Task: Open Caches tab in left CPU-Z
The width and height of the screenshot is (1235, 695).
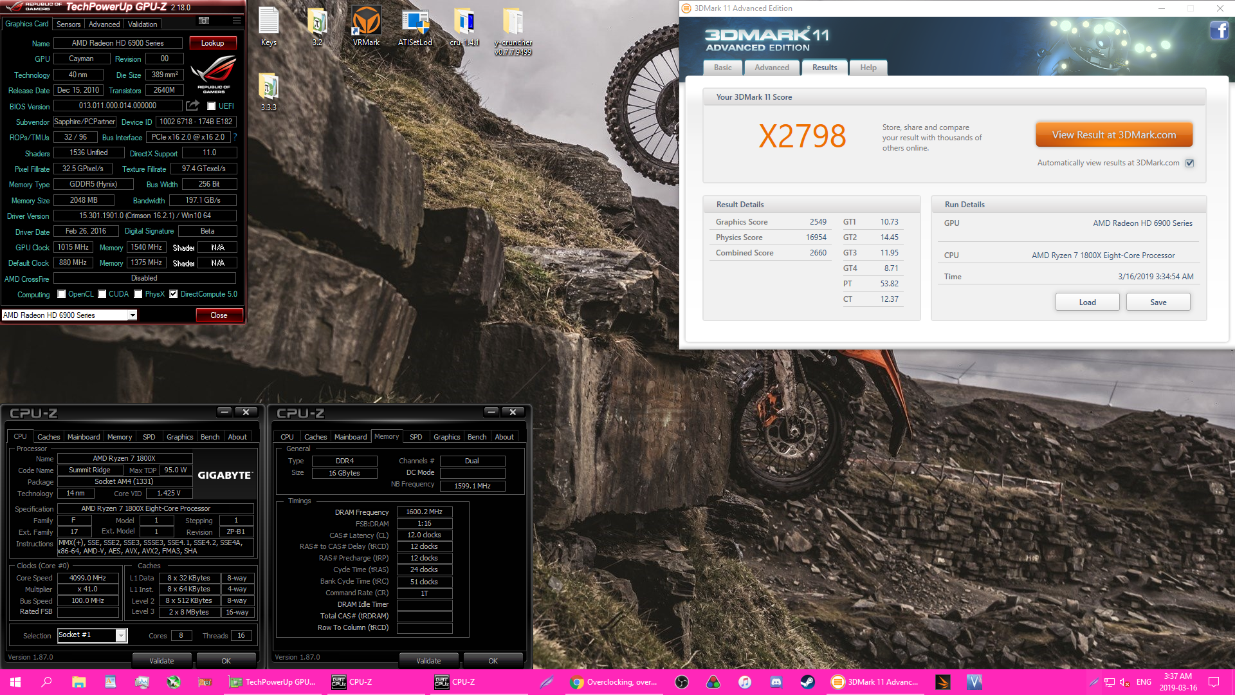Action: pos(49,437)
